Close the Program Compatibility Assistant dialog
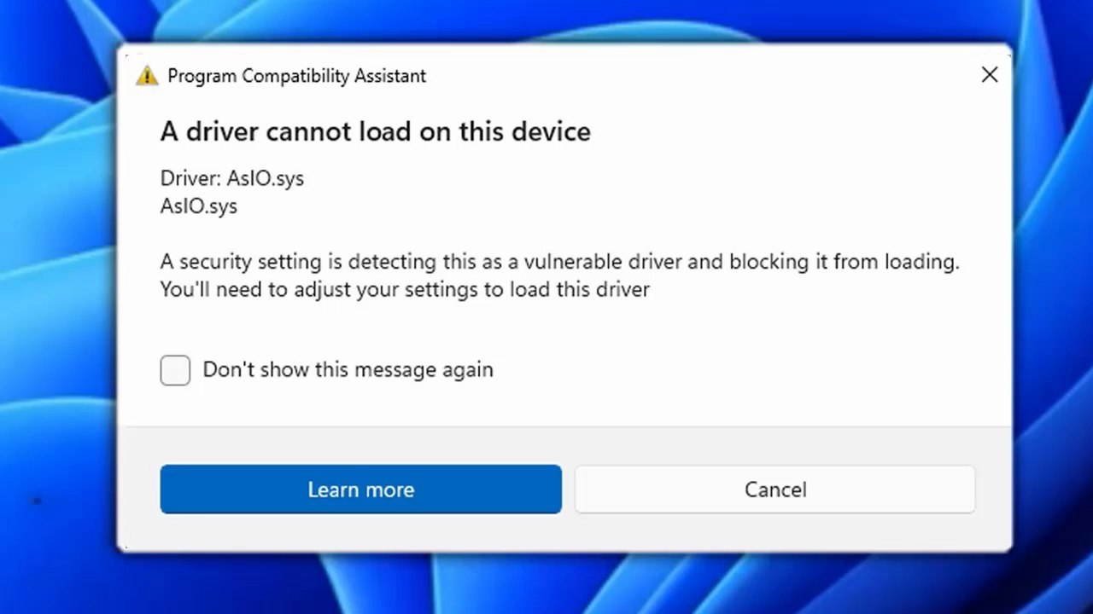Viewport: 1093px width, 614px height. point(989,75)
